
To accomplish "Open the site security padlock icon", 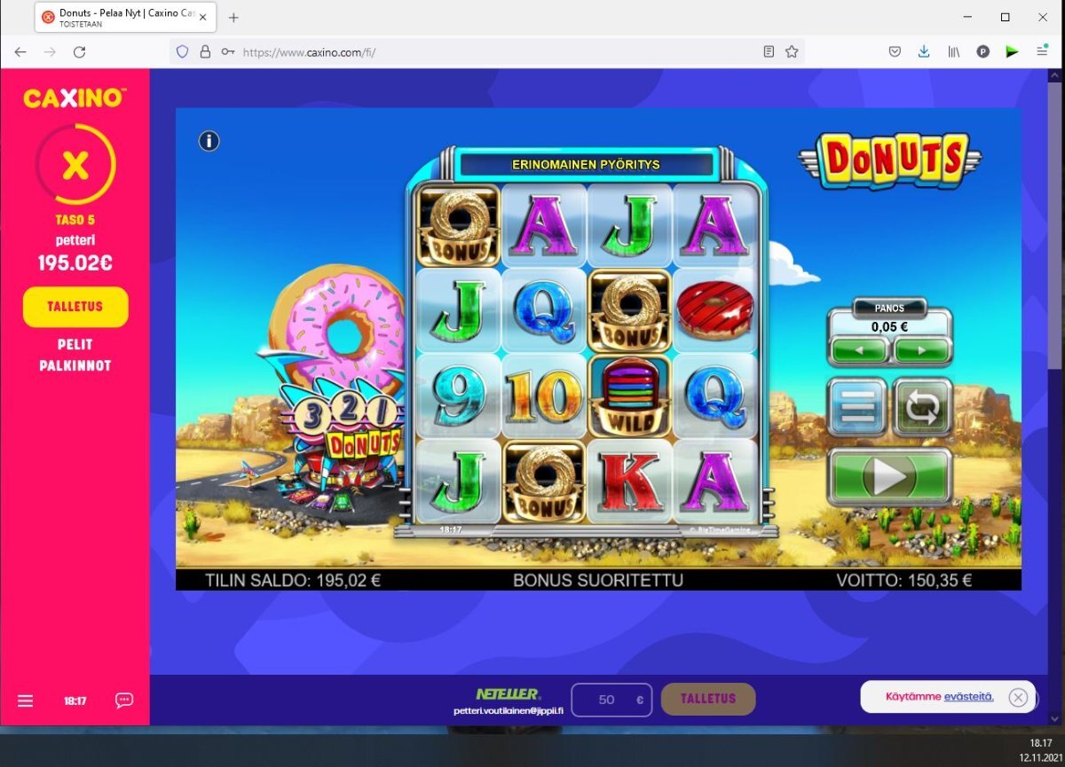I will 205,52.
